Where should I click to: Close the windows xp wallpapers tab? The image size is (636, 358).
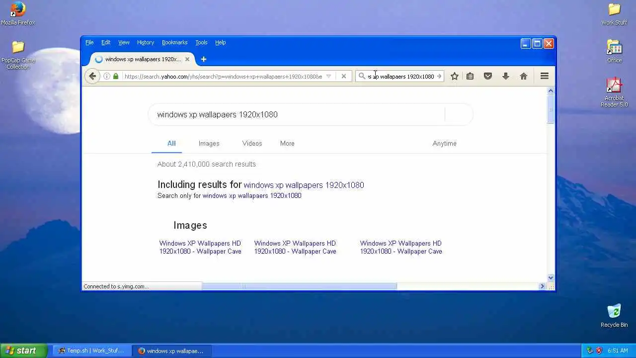coord(187,59)
